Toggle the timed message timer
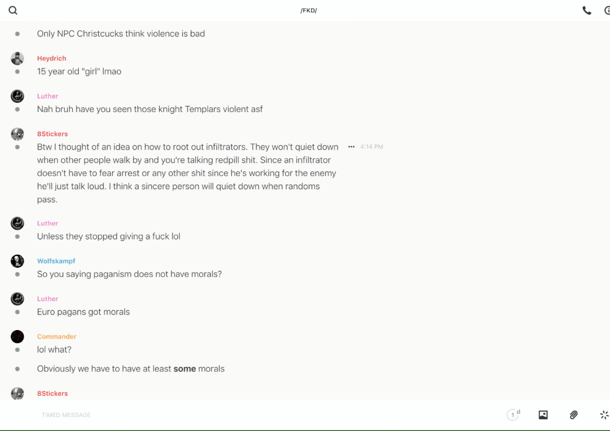Image resolution: width=610 pixels, height=431 pixels. point(513,415)
